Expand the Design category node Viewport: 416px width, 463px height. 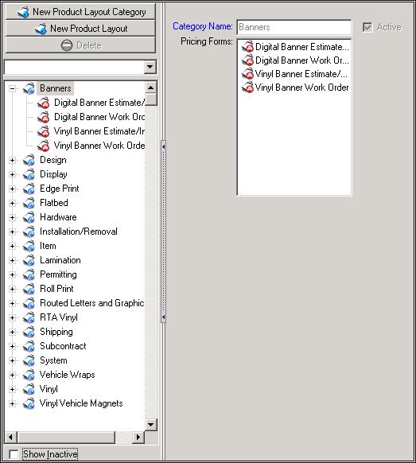[12, 160]
